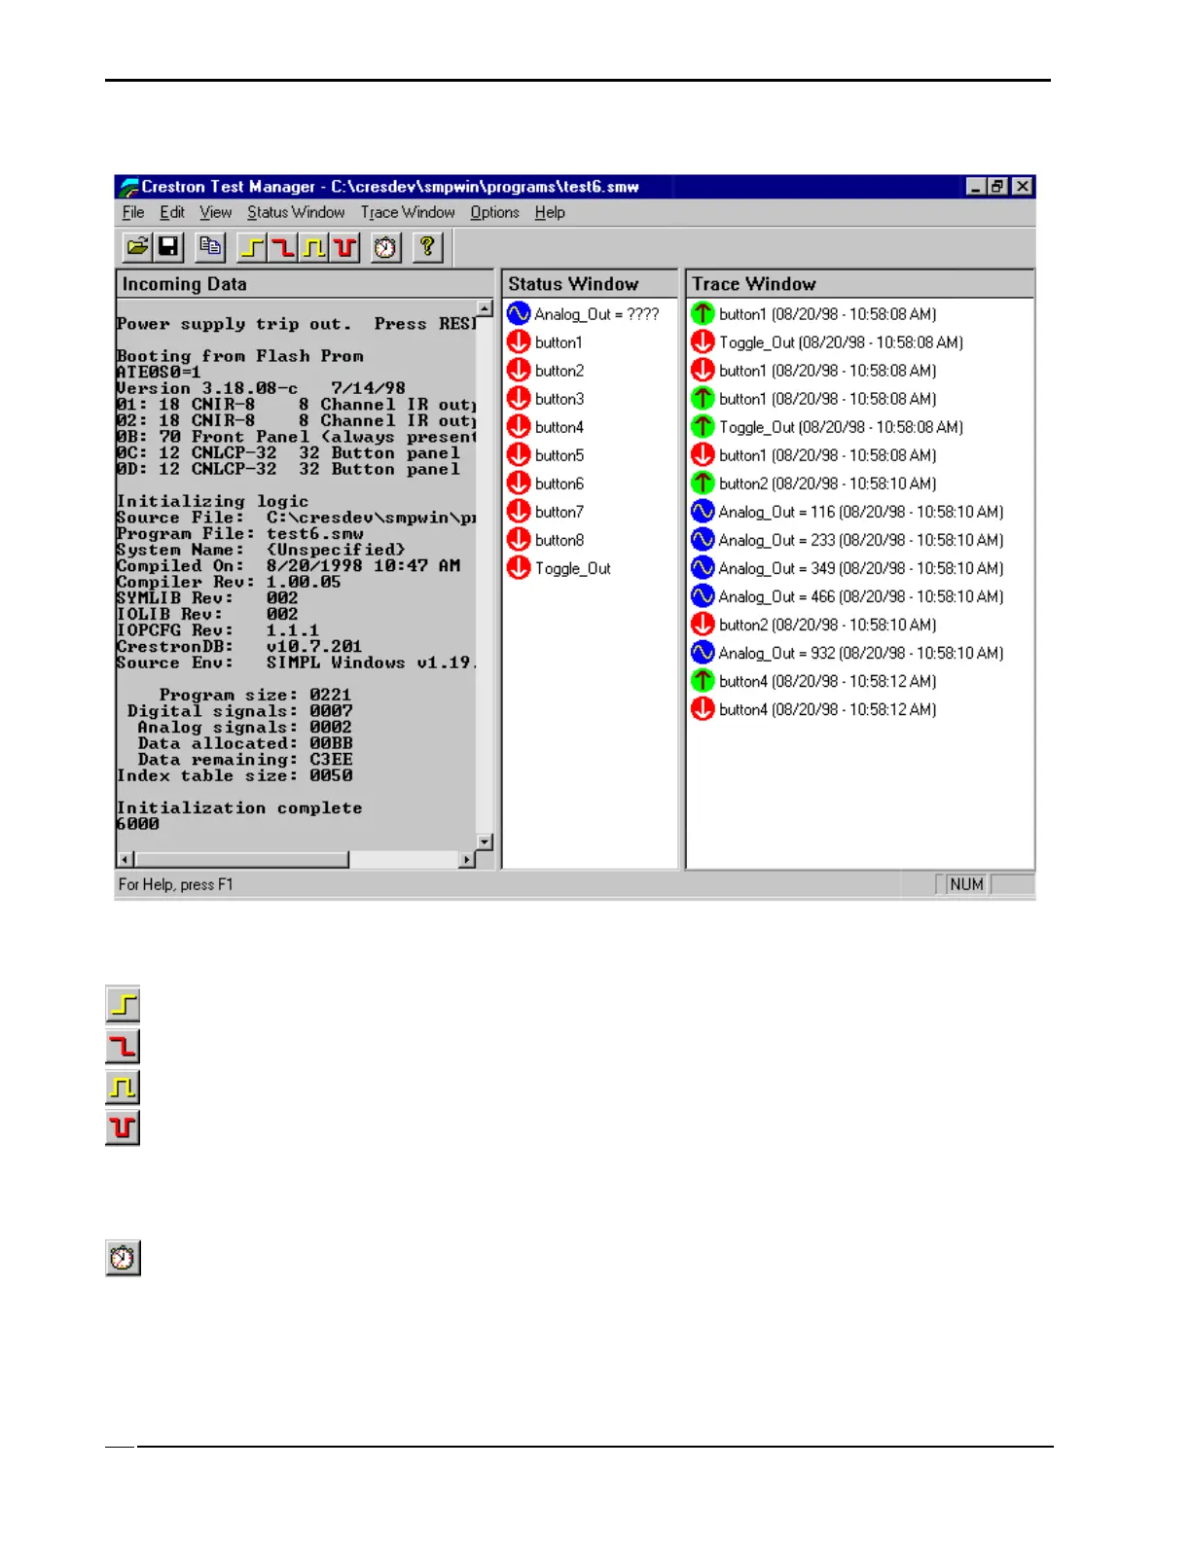Click green up-arrow icon of button4 10:58:12 trace
Screen dimensions: 1191x1541
[x=703, y=680]
